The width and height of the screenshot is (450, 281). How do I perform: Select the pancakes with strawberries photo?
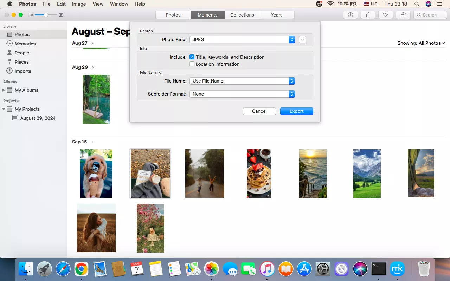tap(259, 174)
